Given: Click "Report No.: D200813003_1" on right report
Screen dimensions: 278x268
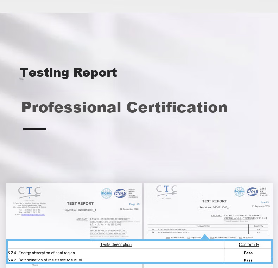Looking at the screenshot, I should tap(214, 207).
